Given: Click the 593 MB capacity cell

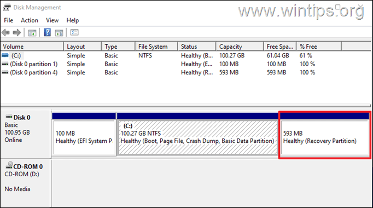Looking at the screenshot, I should pos(229,72).
